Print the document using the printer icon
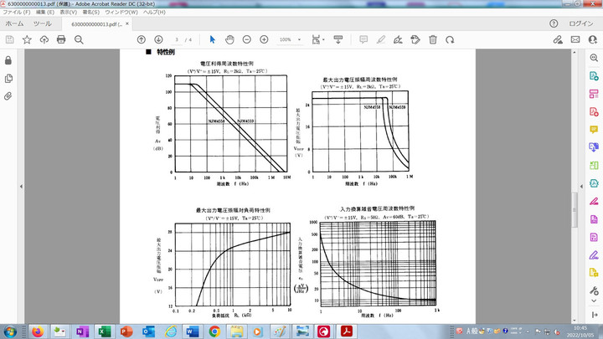603x339 pixels. pos(61,39)
